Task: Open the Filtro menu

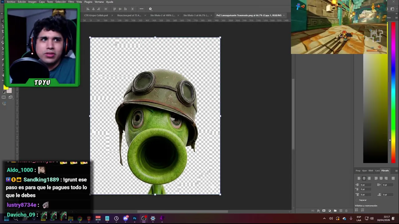Action: (x=71, y=2)
